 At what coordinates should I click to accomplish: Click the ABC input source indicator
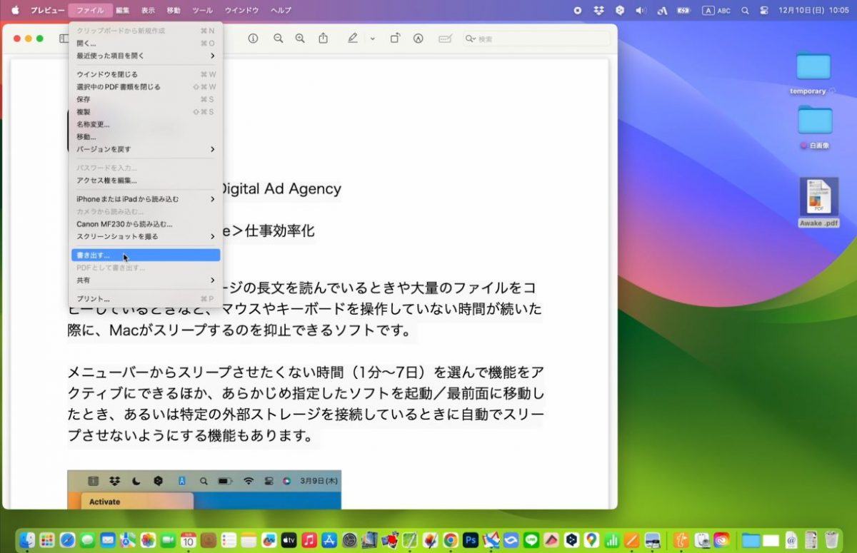[x=716, y=11]
